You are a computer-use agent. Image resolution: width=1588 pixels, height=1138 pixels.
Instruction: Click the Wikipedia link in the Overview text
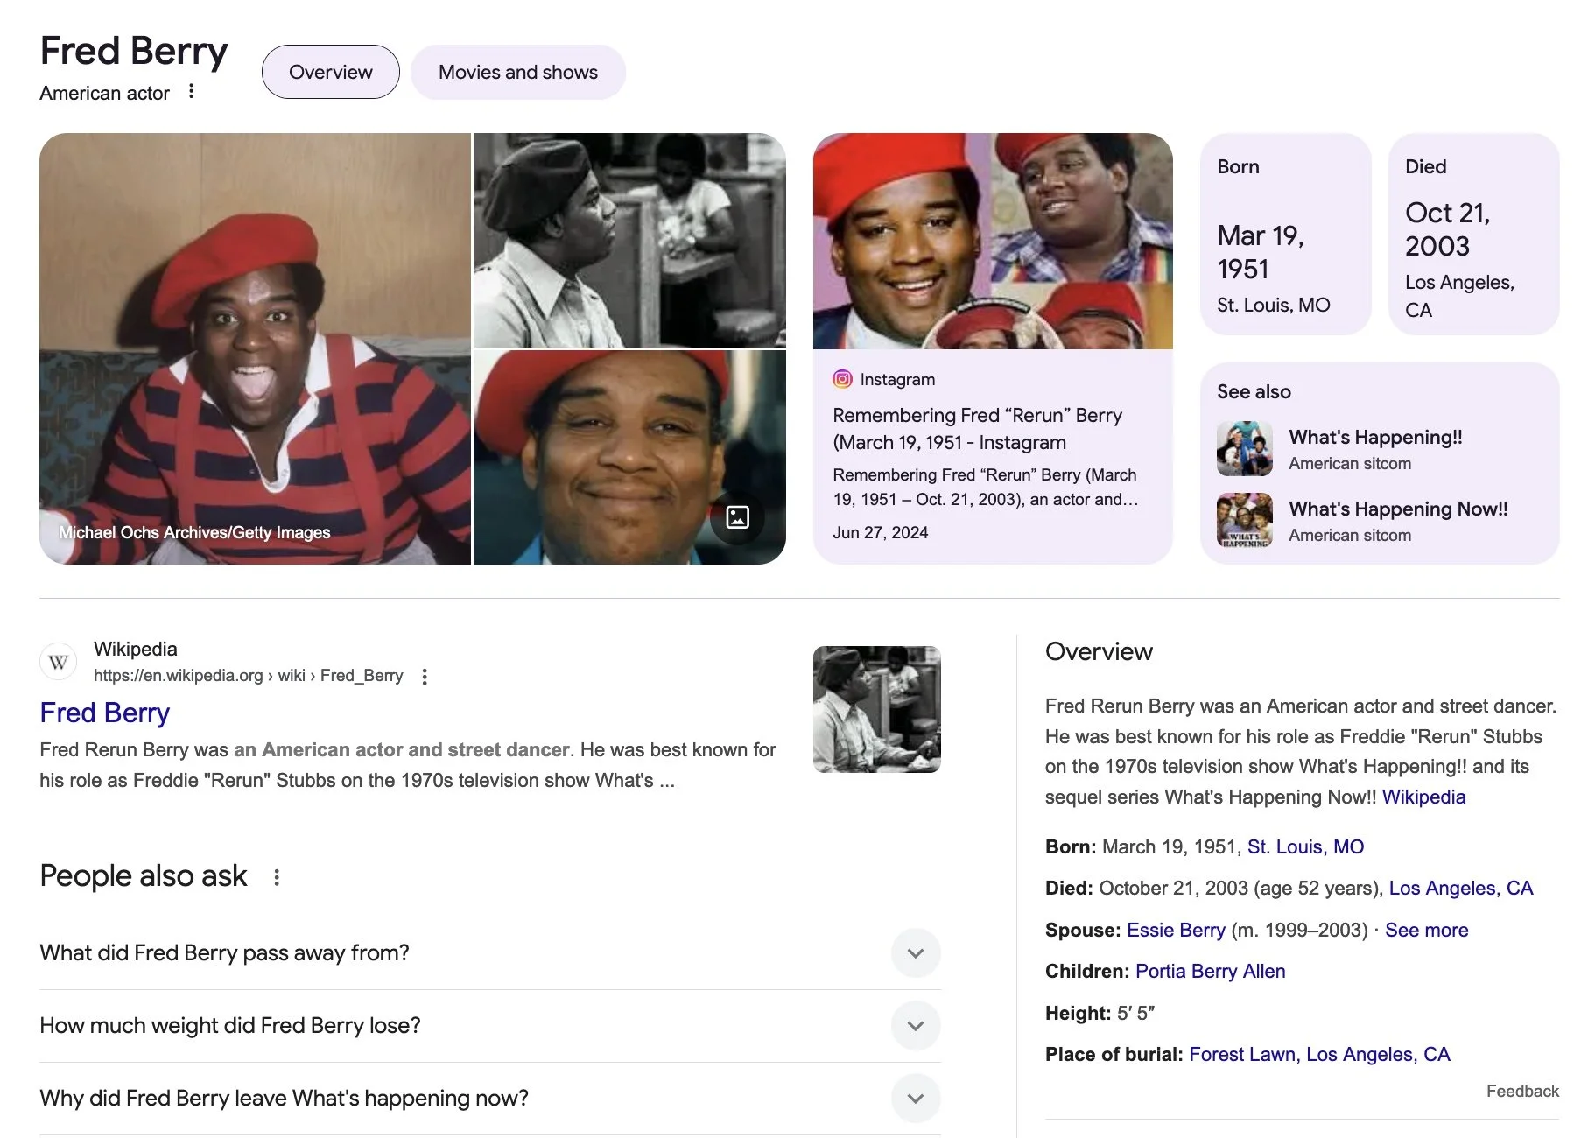pos(1423,797)
